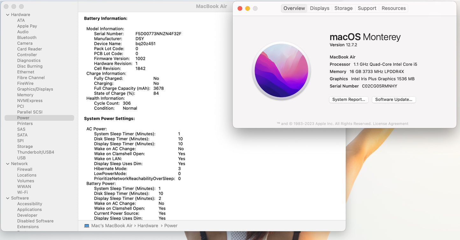Collapse the Software category chevron
This screenshot has height=240, width=460.
[x=8, y=198]
